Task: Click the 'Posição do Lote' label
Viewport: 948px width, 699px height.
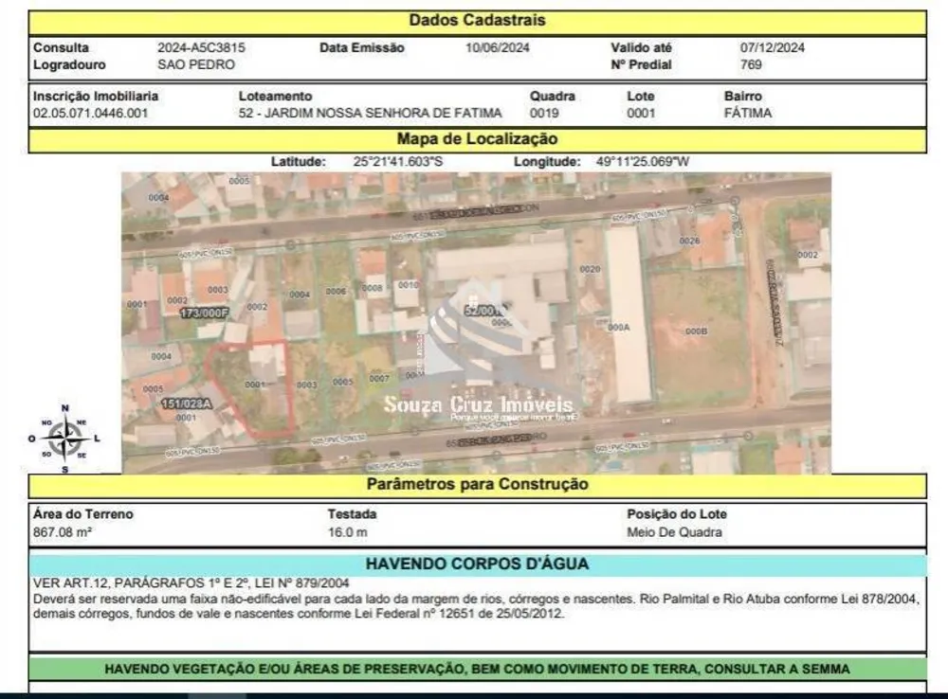Action: [677, 514]
